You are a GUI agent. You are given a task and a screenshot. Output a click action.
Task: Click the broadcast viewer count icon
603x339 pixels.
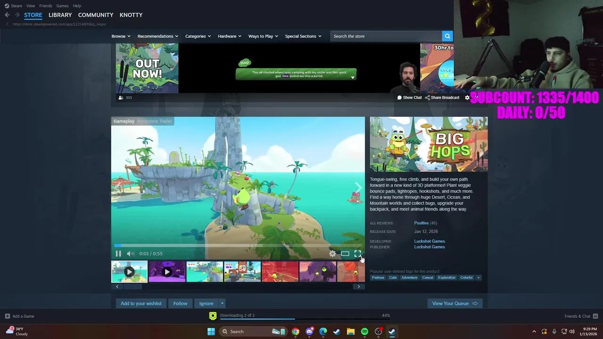click(121, 97)
